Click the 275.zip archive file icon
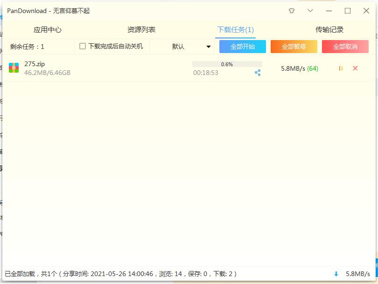This screenshot has width=378, height=284. (x=14, y=68)
